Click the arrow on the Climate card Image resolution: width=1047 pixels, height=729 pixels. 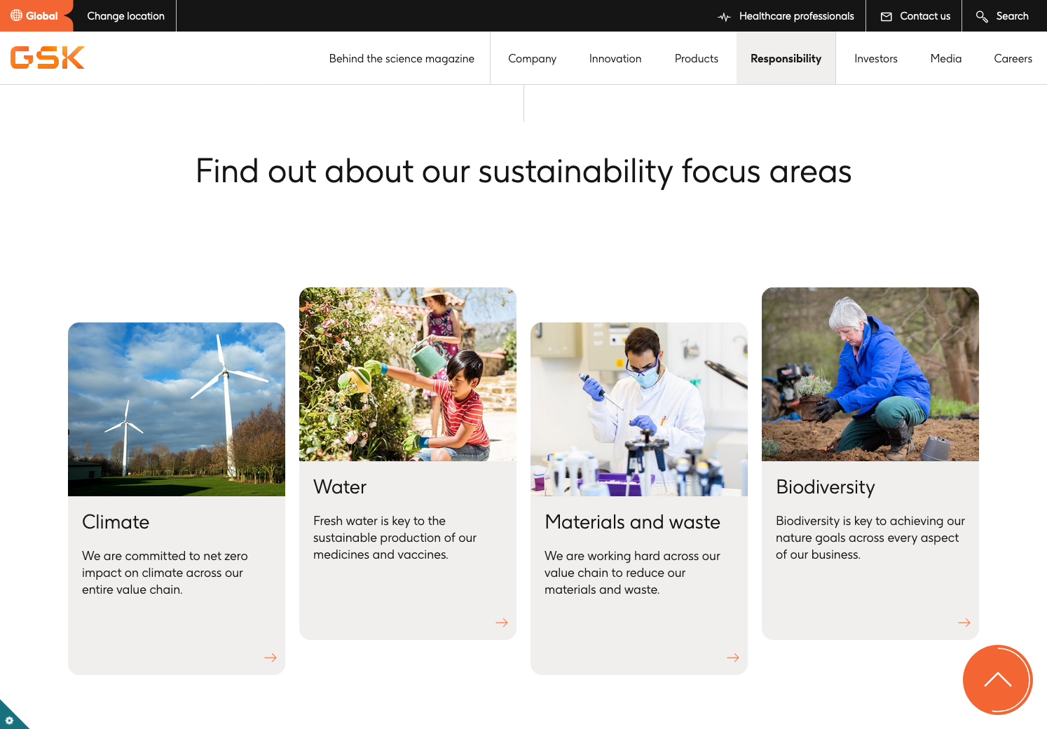point(271,658)
